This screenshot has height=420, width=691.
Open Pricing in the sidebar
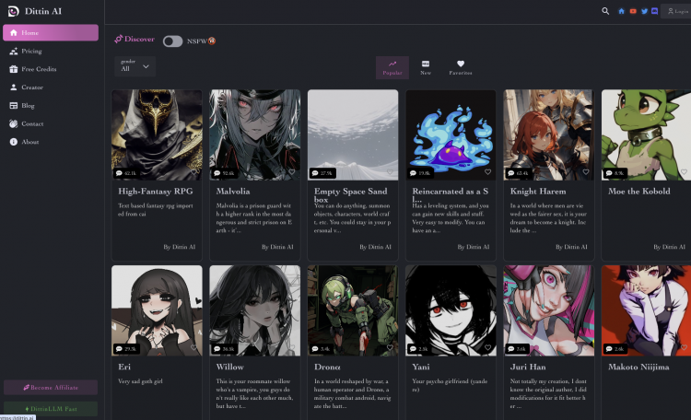tap(32, 52)
